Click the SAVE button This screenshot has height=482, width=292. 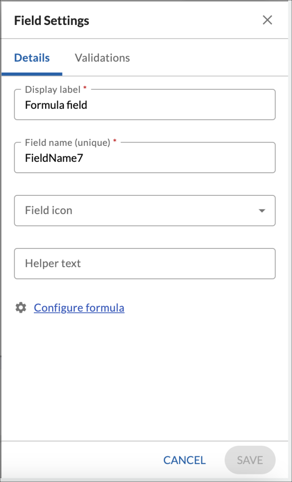(250, 460)
